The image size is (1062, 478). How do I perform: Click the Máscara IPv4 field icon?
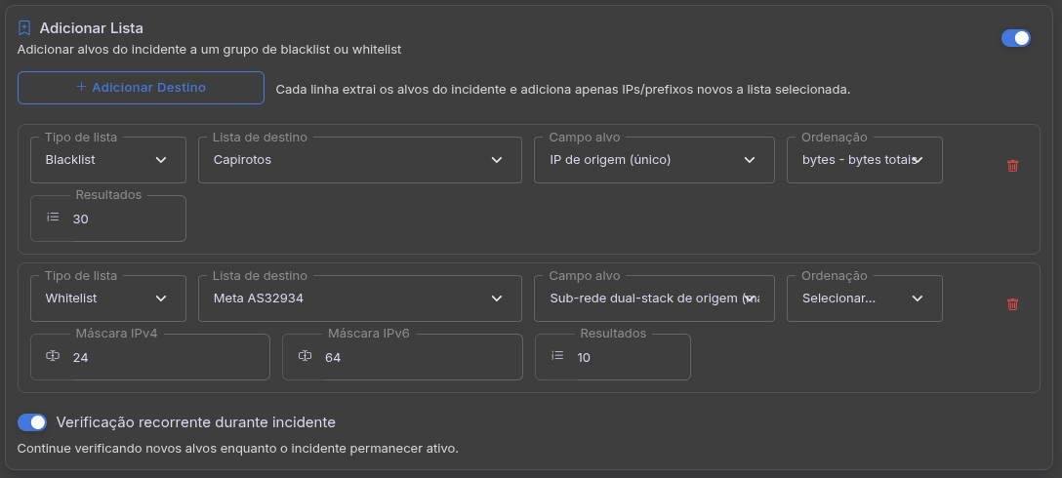tap(53, 356)
